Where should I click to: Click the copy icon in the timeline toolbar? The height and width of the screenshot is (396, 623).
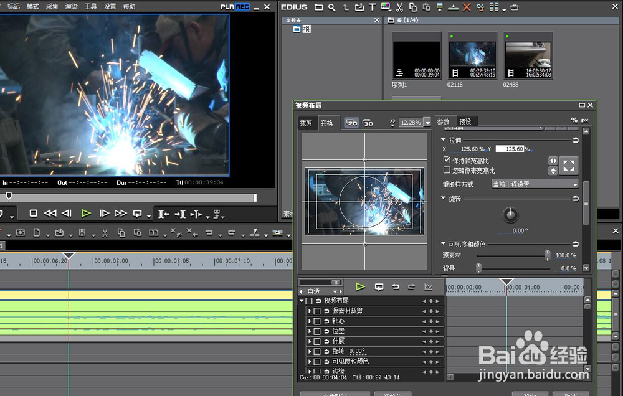tap(121, 233)
